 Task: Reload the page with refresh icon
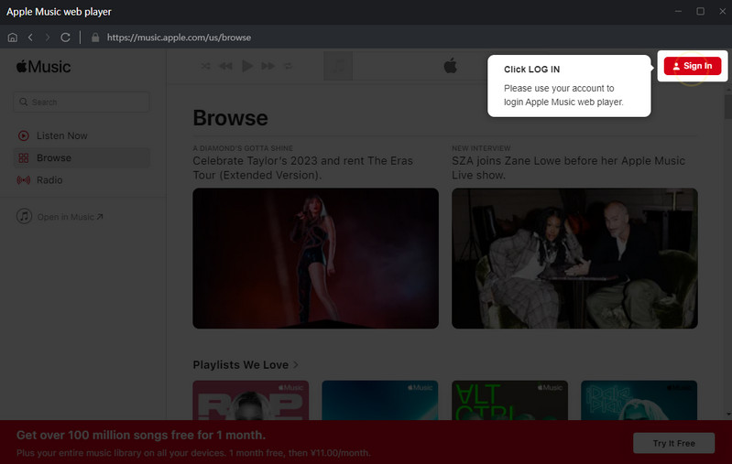(65, 38)
